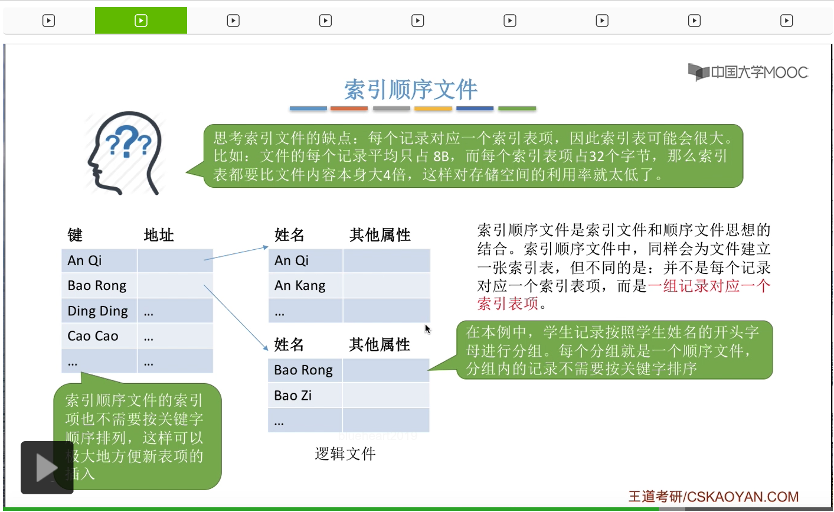The image size is (834, 512).
Task: Select the highlighted green video segment tab
Action: (x=141, y=21)
